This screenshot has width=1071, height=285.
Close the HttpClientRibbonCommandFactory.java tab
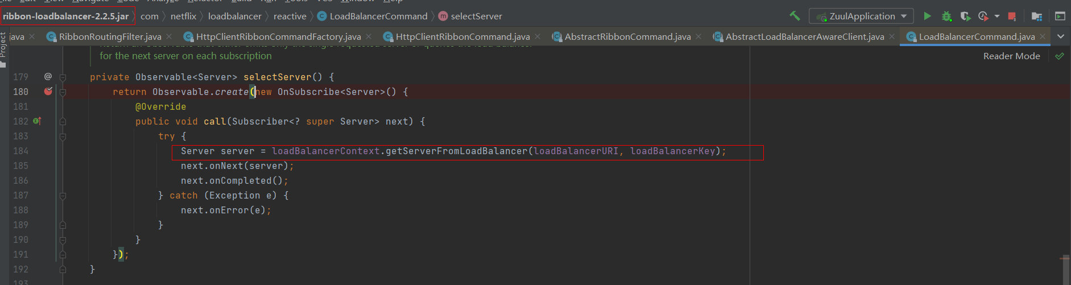369,36
